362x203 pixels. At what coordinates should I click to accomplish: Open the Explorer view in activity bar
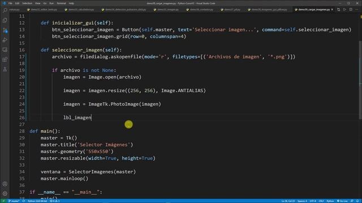[x=5, y=20]
